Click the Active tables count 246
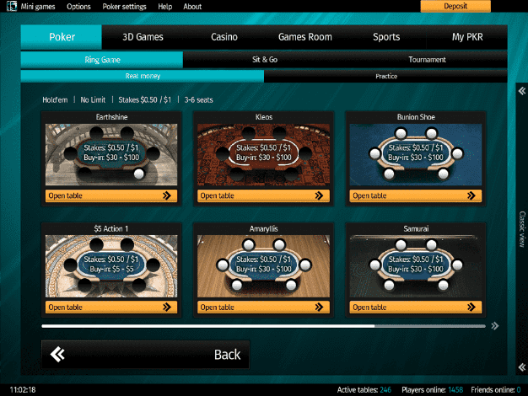528x396 pixels. pyautogui.click(x=385, y=390)
